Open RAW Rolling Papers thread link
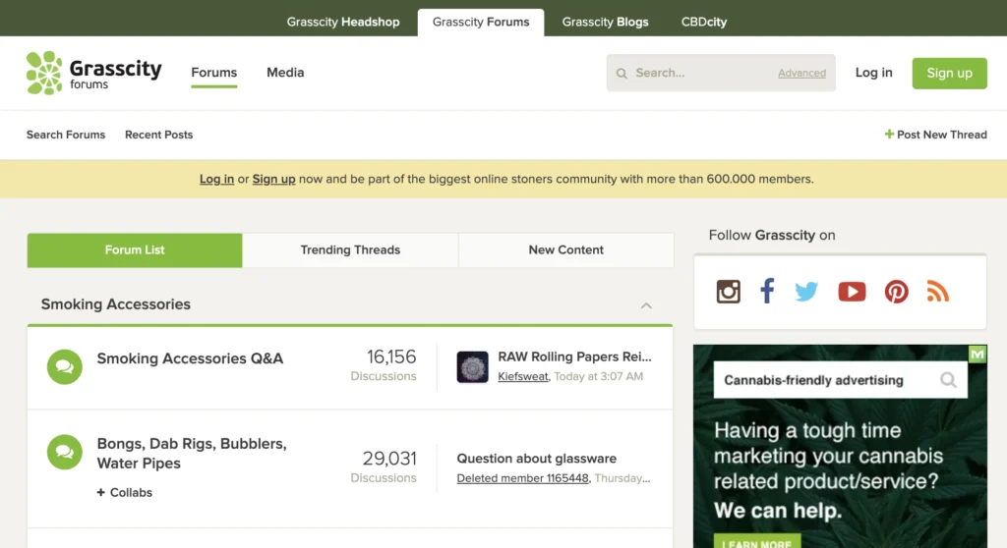The width and height of the screenshot is (1007, 548). pyautogui.click(x=574, y=356)
